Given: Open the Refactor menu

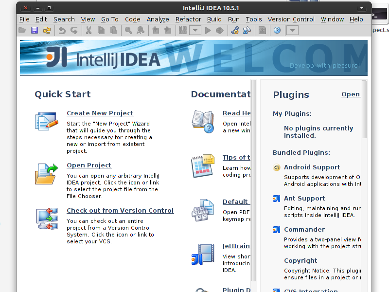Looking at the screenshot, I should tap(188, 19).
